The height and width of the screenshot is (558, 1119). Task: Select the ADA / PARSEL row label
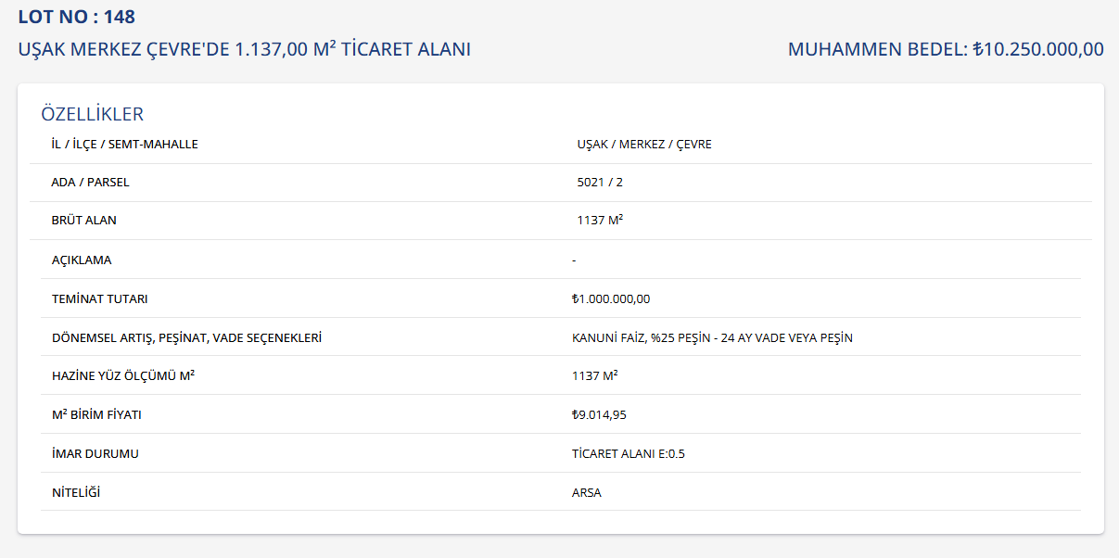pos(90,183)
